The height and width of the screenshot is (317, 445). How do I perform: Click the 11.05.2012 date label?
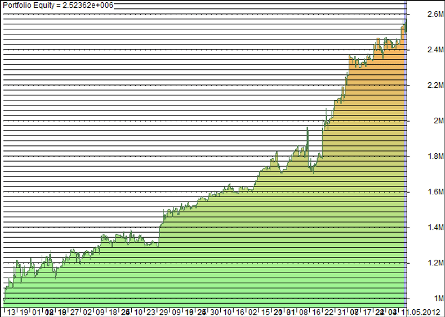423,313
